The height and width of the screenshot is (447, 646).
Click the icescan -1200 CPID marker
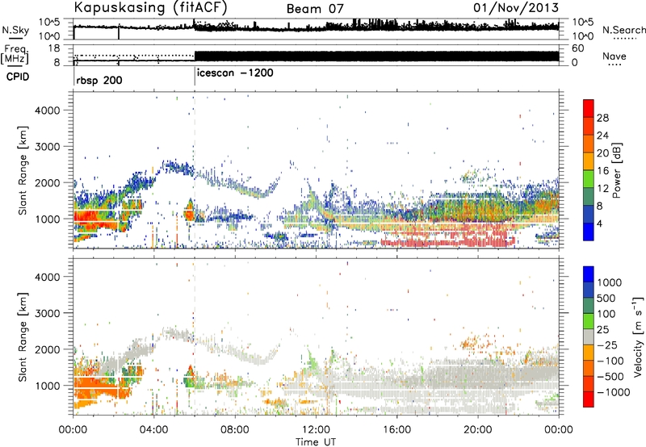[x=235, y=73]
